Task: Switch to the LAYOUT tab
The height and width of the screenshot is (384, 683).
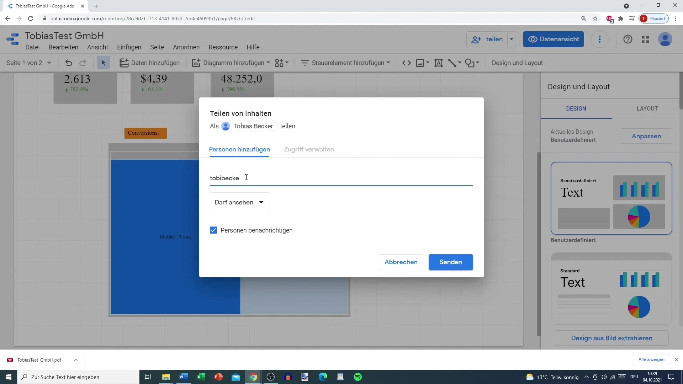Action: (x=647, y=108)
